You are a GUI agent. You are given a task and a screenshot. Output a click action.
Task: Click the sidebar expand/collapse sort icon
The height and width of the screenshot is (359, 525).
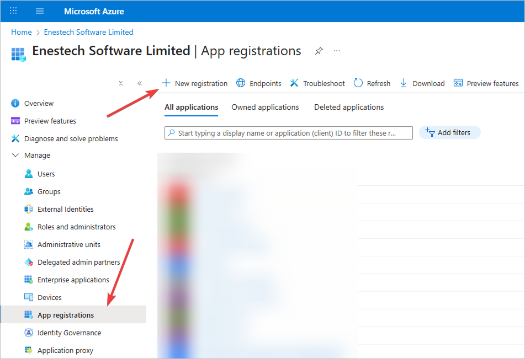(121, 83)
